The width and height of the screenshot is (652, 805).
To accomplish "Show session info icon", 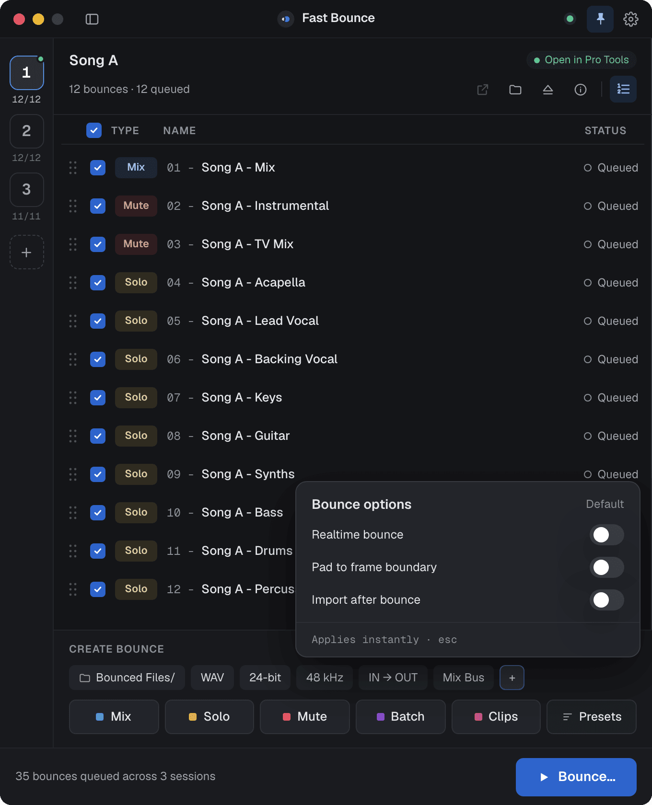I will 581,90.
